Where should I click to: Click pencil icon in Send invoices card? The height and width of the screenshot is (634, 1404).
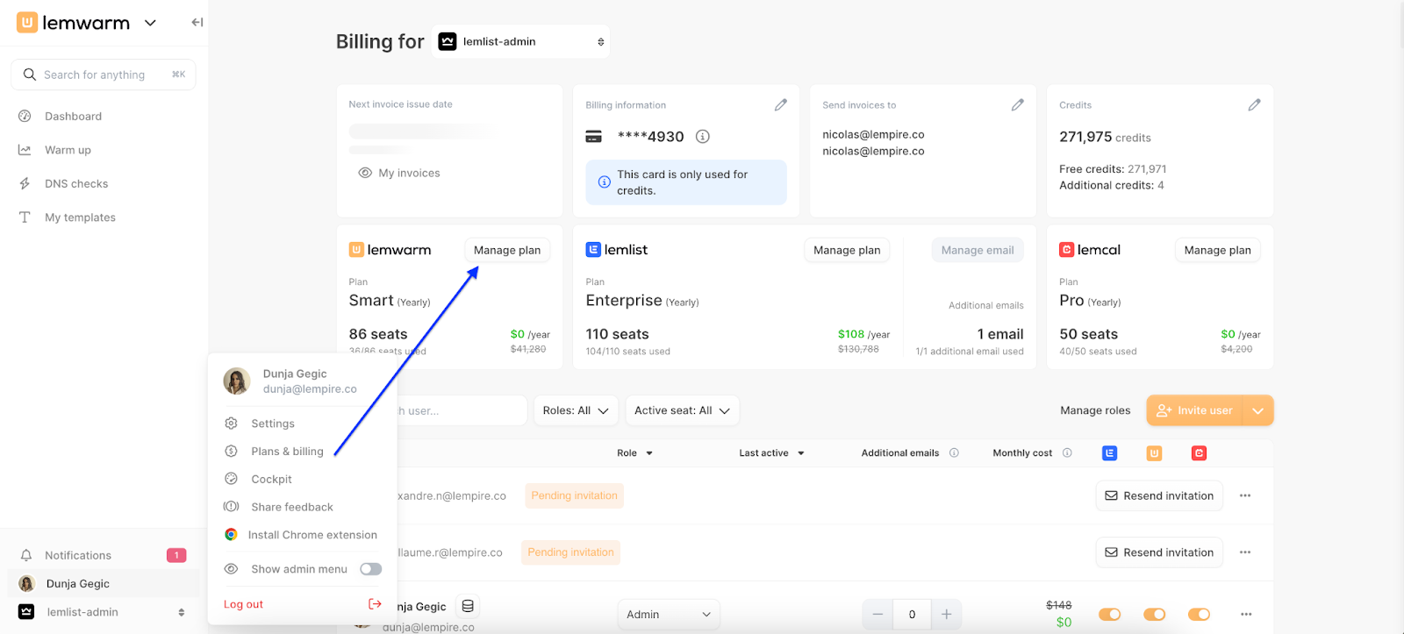click(1017, 105)
